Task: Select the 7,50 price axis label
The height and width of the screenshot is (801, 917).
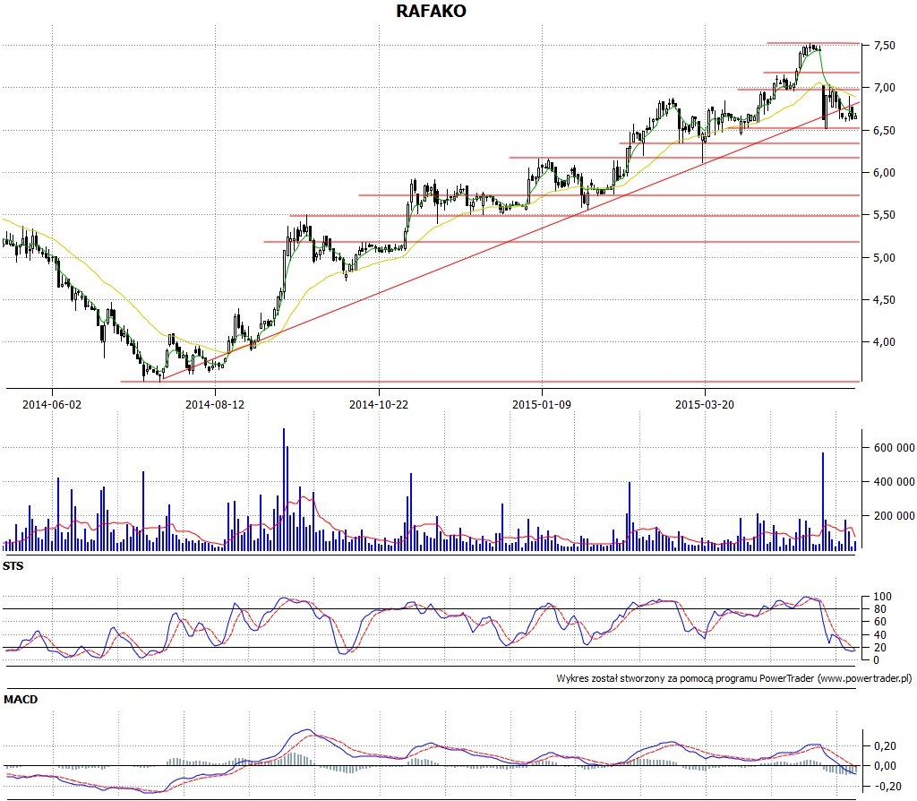Action: (884, 46)
